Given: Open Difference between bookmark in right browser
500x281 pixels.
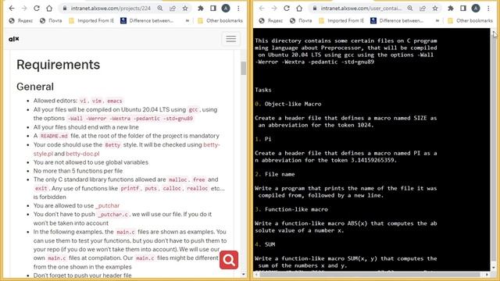Looking at the screenshot, I should [x=397, y=21].
